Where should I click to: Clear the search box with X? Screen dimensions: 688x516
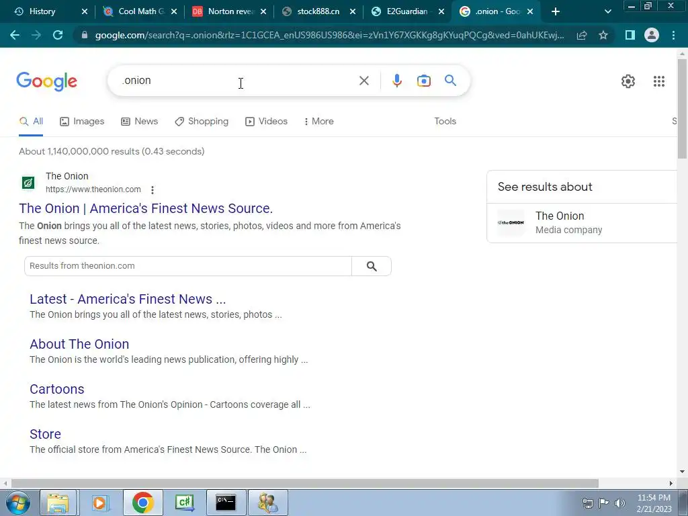[363, 81]
